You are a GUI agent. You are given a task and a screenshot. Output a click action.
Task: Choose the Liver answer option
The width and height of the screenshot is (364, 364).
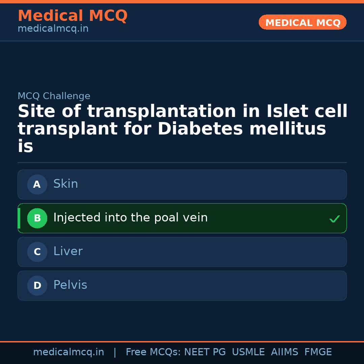(182, 252)
